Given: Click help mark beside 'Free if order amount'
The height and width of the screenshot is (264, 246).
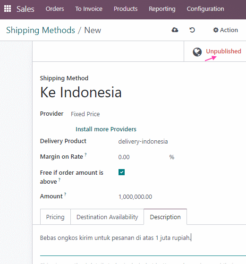Looking at the screenshot, I should pyautogui.click(x=59, y=179).
